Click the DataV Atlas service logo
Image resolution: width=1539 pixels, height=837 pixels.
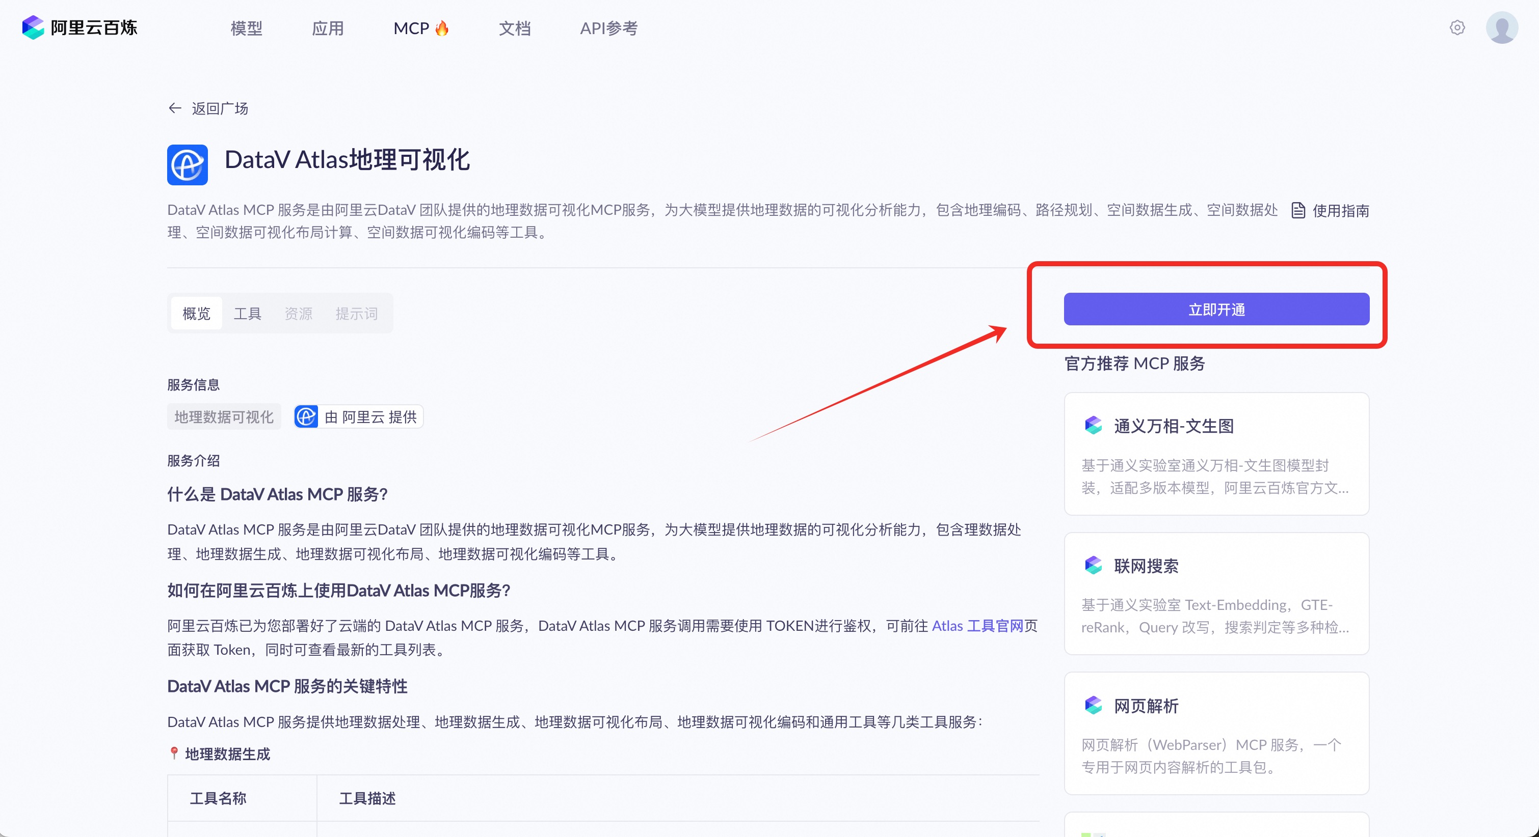tap(188, 165)
